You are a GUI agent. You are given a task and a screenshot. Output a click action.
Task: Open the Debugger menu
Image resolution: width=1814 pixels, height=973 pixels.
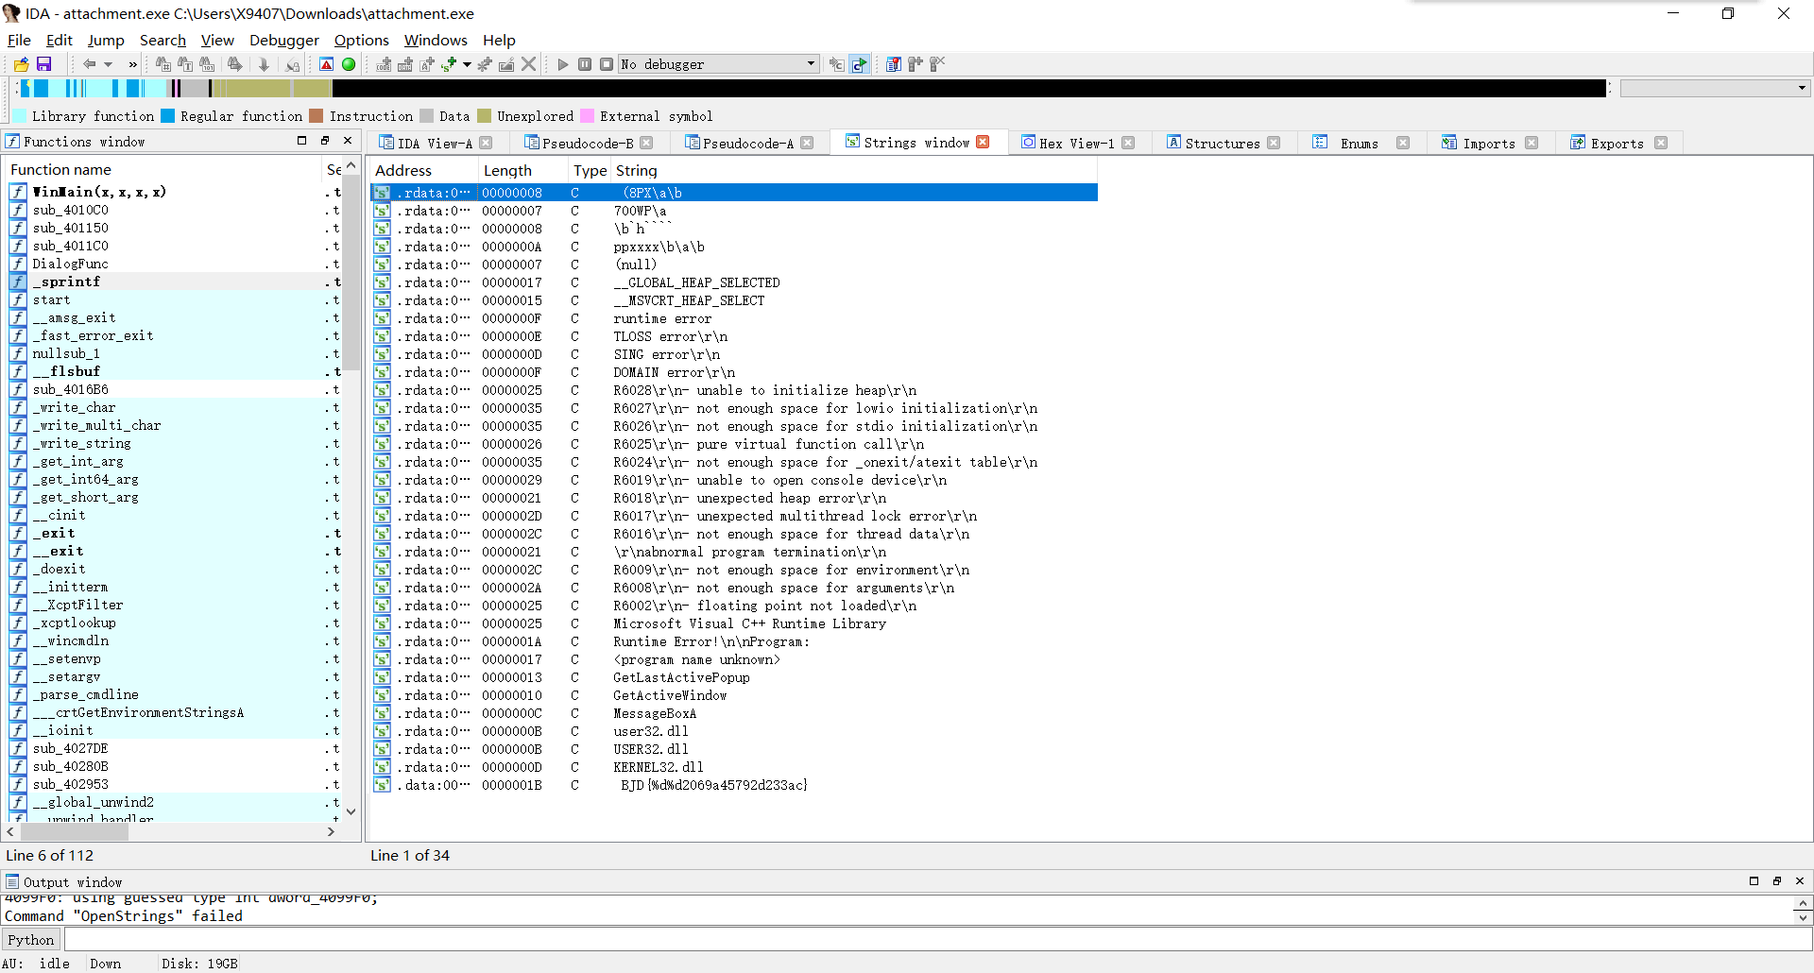tap(284, 40)
